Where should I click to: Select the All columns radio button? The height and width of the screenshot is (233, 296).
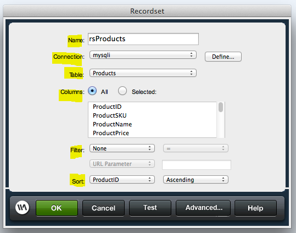(92, 91)
